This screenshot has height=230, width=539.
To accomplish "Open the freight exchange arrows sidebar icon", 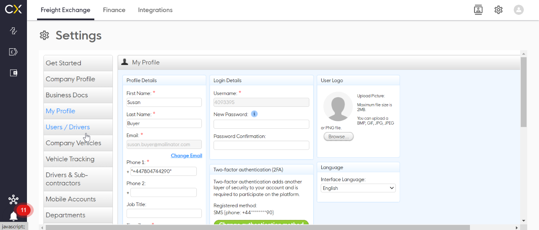I will [x=13, y=31].
